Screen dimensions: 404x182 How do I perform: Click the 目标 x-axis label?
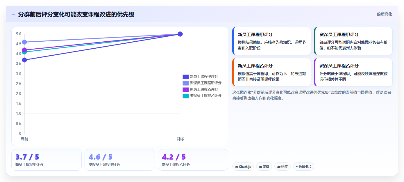tap(180, 139)
